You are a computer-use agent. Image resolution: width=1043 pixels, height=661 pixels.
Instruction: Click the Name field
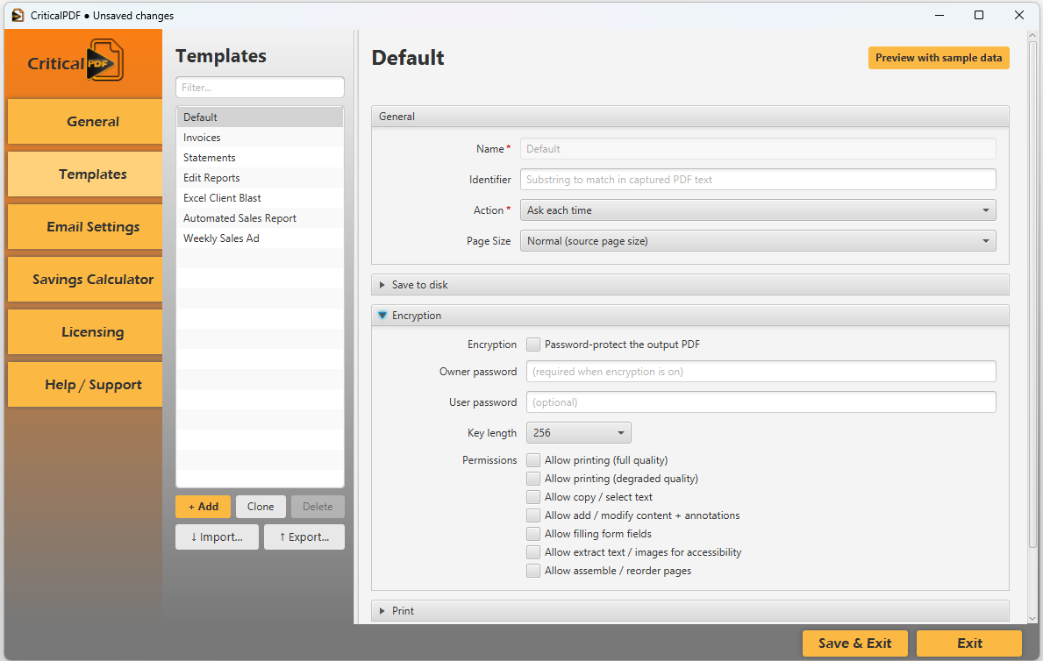pyautogui.click(x=758, y=149)
